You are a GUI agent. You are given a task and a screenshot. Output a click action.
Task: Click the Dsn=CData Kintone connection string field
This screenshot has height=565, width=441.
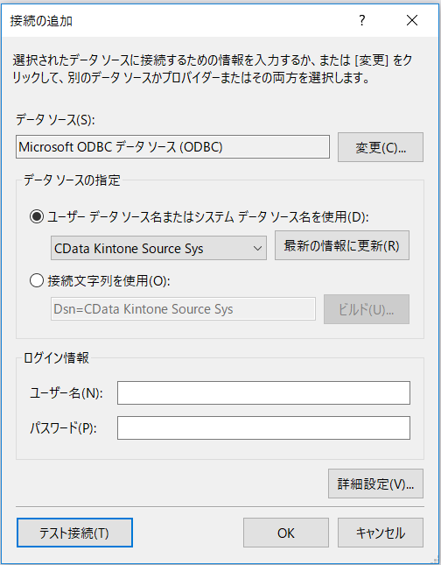(x=183, y=309)
